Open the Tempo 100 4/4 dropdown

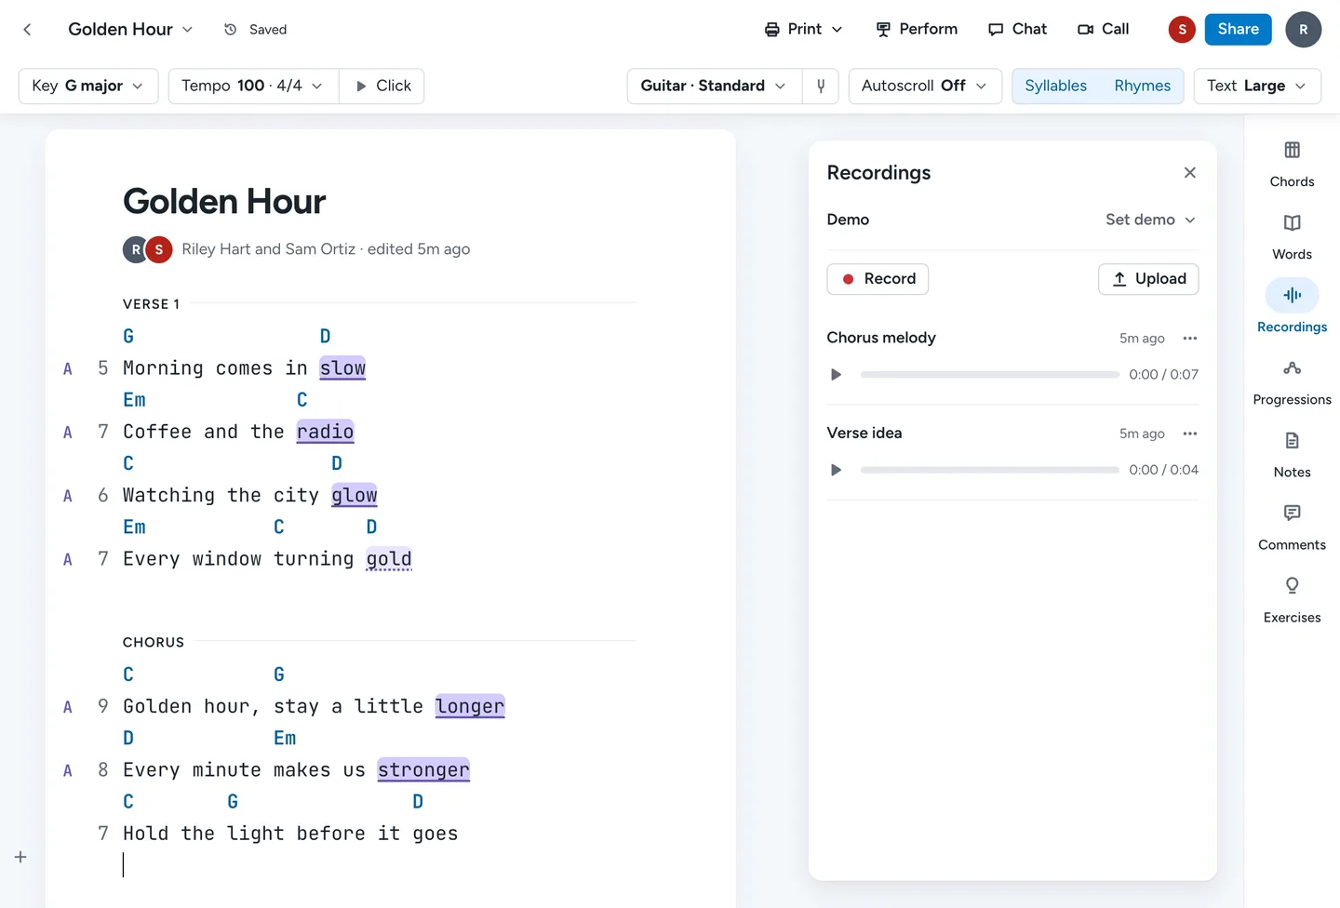[x=253, y=86]
